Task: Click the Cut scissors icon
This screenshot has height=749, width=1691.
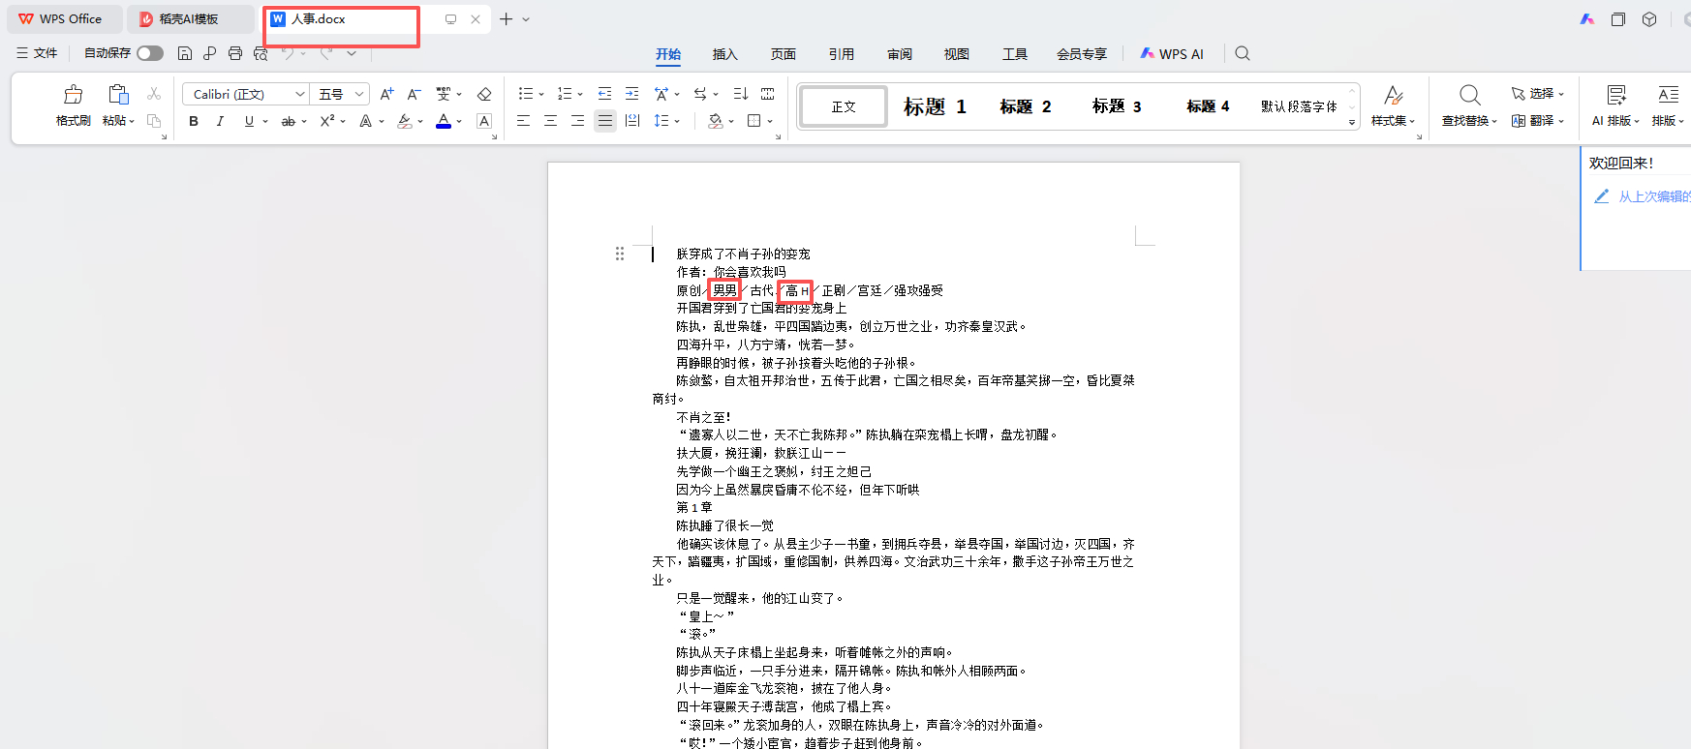Action: [x=153, y=94]
